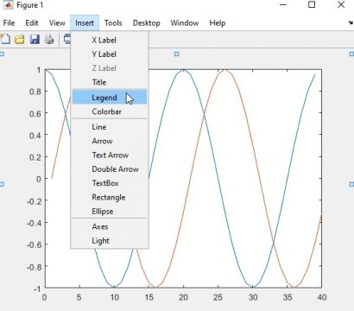Select Double Arrow menu entry
Screen dimensions: 354x311
pos(110,169)
